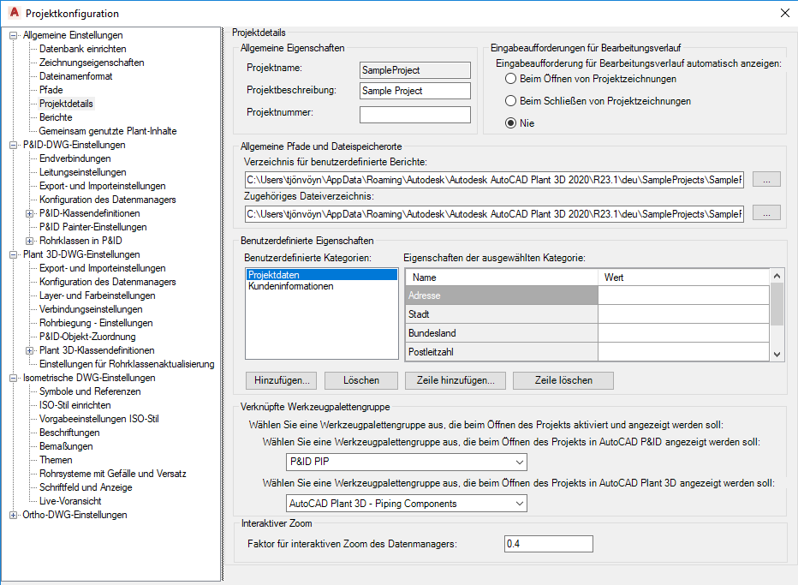
Task: Click the interactive zoom factor field
Action: (549, 544)
